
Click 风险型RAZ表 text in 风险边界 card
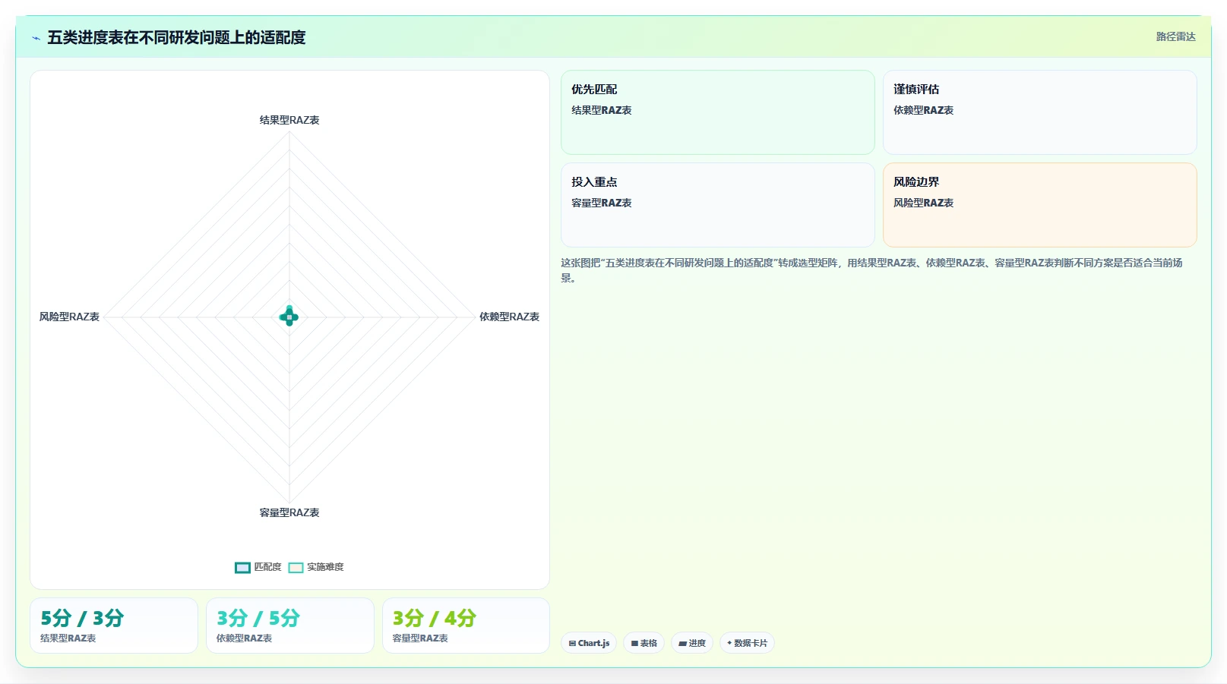click(x=923, y=203)
